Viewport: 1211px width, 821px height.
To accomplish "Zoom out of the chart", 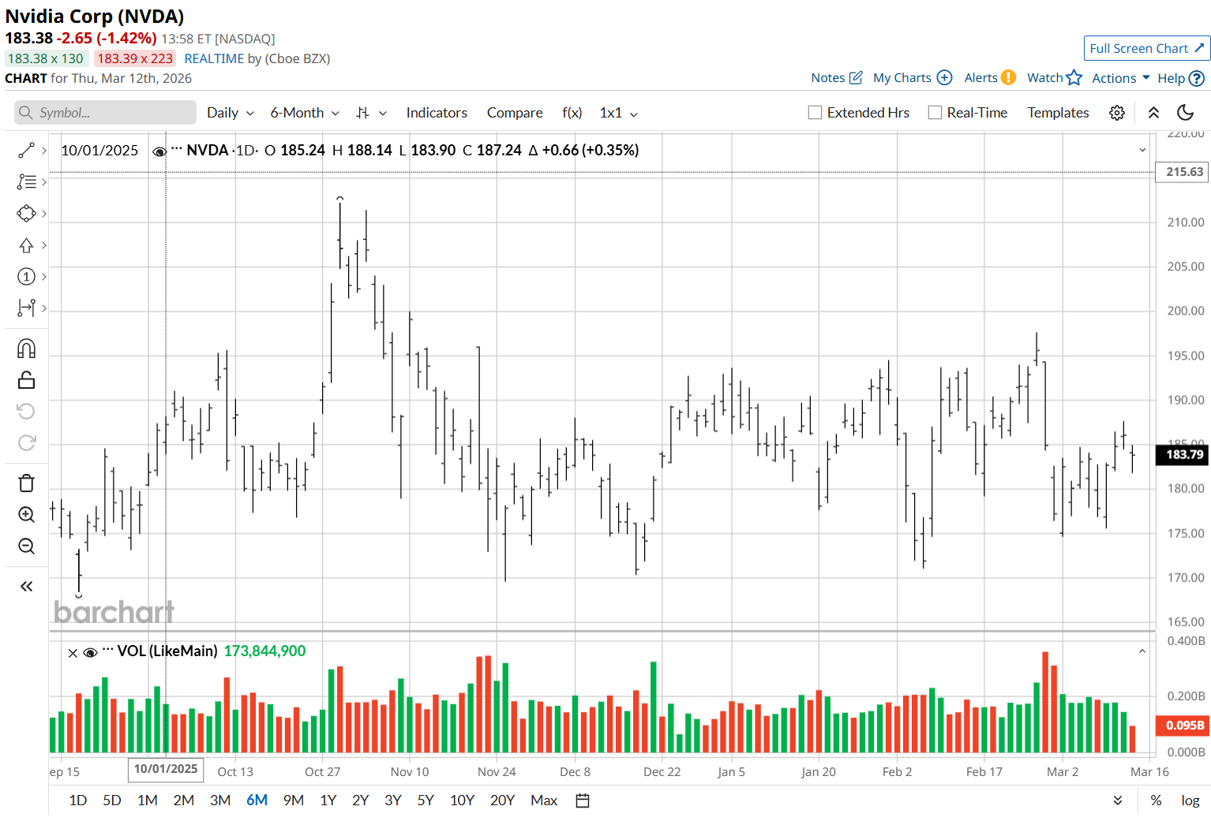I will click(26, 546).
